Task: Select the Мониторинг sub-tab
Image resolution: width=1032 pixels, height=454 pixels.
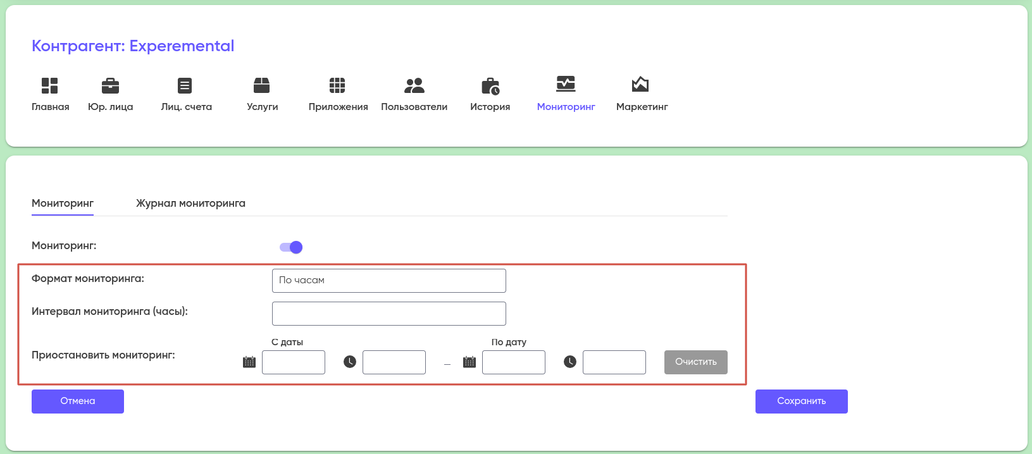Action: pos(63,204)
